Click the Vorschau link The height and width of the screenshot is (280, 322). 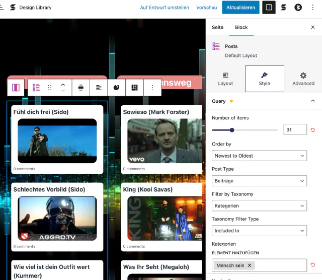click(207, 8)
